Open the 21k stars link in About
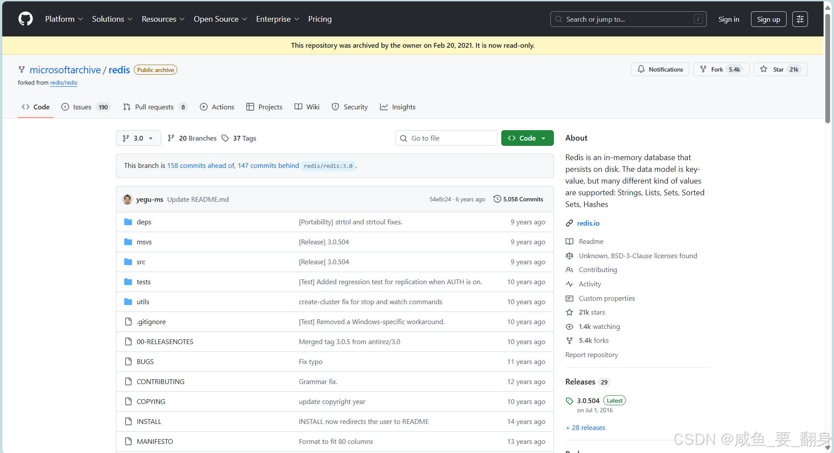 click(592, 312)
